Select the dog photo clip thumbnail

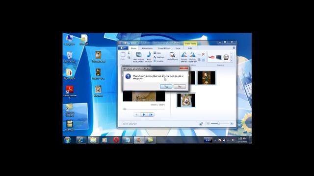click(186, 100)
